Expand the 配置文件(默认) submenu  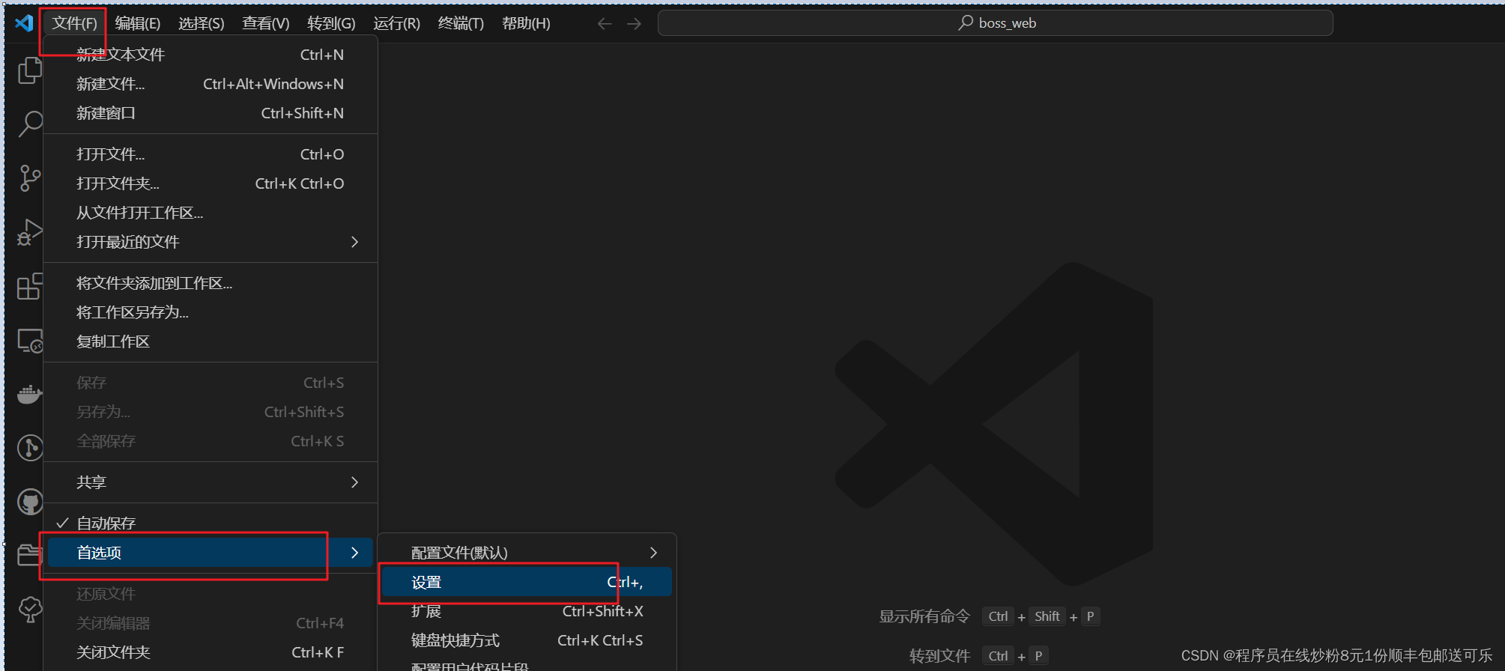[527, 553]
